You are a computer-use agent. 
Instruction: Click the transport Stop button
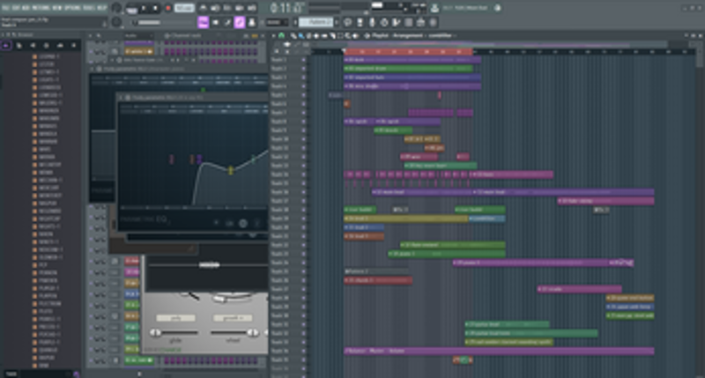click(x=155, y=8)
